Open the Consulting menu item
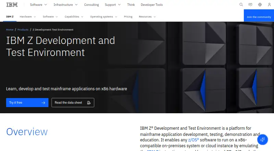This screenshot has width=274, height=151. (x=91, y=5)
